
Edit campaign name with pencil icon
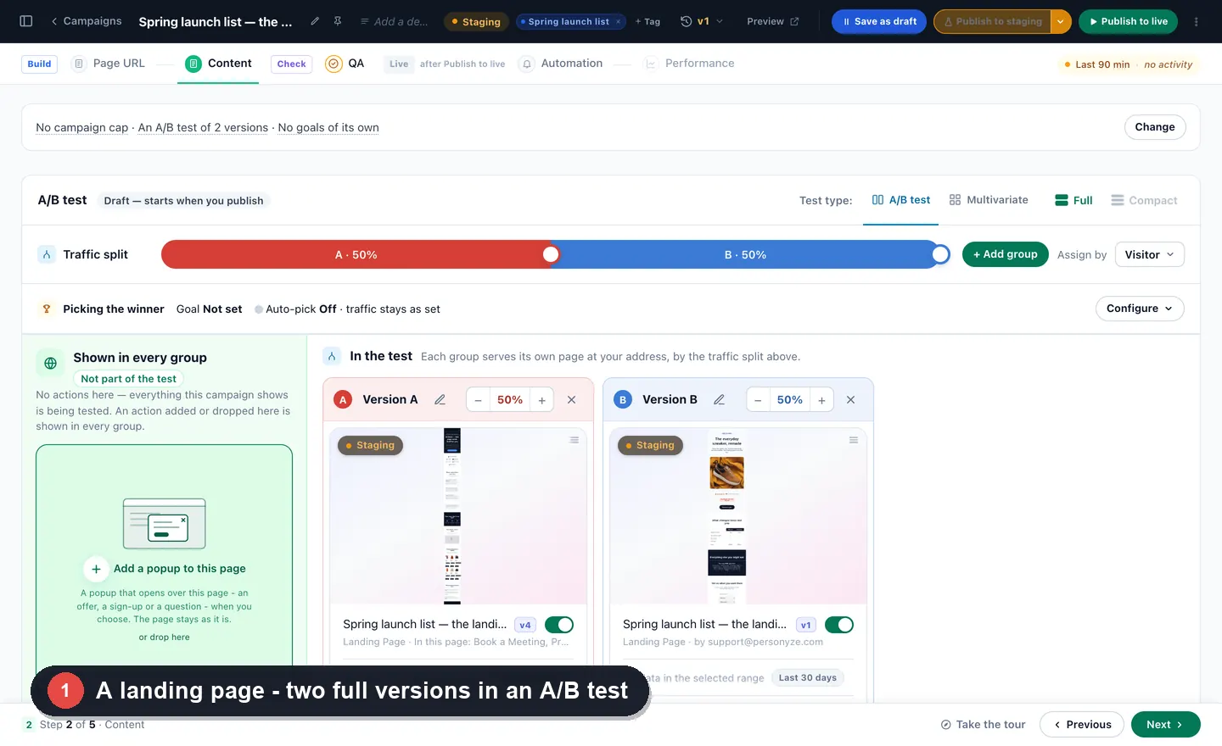[x=315, y=21]
